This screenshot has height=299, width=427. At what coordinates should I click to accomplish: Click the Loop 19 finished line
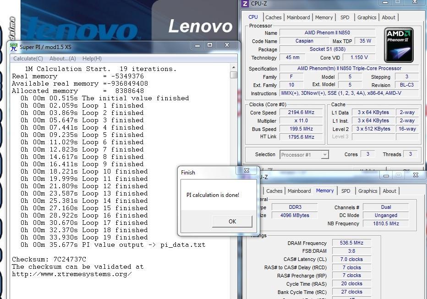click(x=84, y=237)
